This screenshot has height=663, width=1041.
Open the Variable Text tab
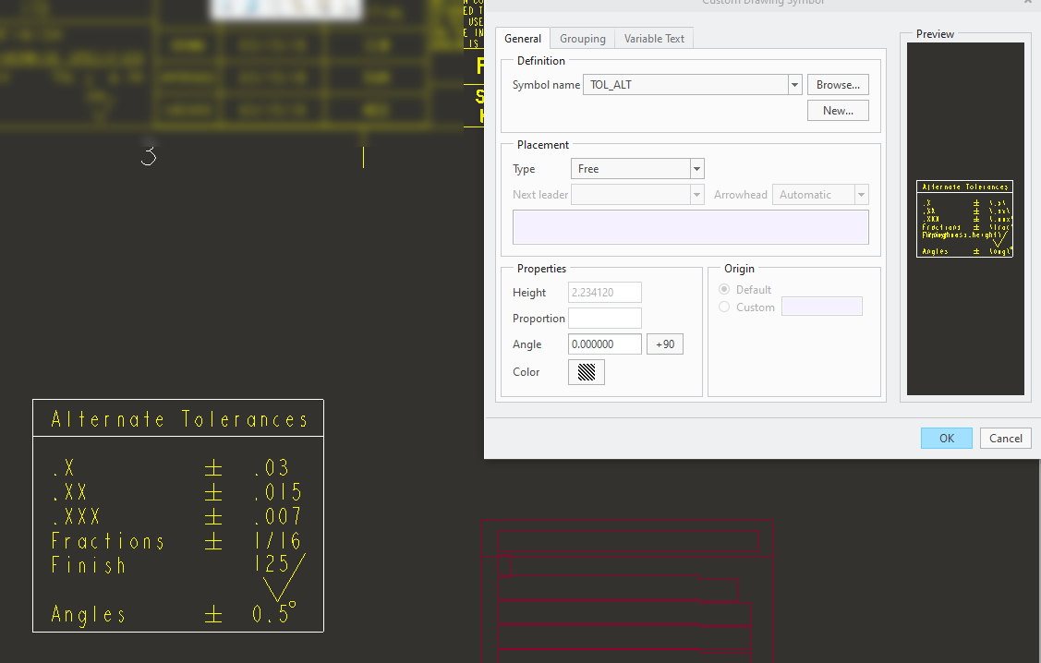point(654,38)
